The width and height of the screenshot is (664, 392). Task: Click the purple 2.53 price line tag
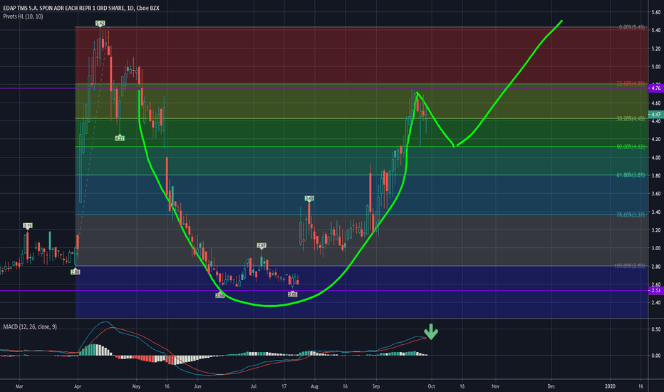pyautogui.click(x=656, y=290)
